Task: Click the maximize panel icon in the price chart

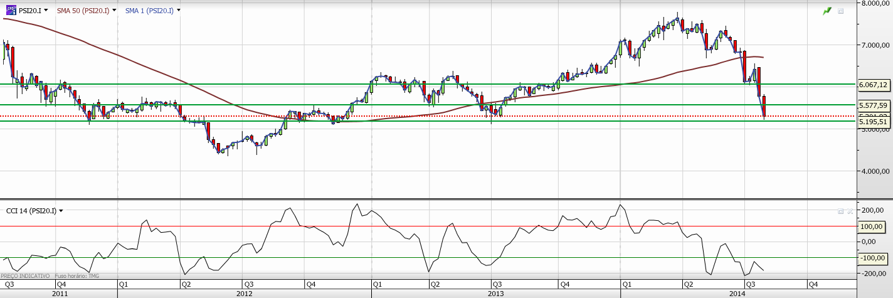Action: pos(841,11)
